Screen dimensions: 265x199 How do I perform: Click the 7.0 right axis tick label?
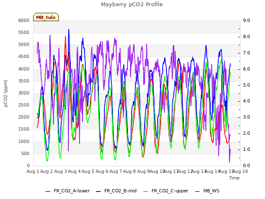(247, 53)
